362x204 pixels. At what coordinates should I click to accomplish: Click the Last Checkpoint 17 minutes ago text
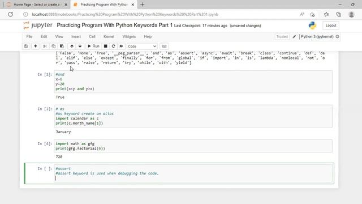200,25
